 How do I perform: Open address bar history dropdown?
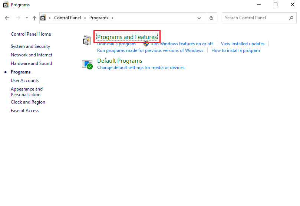tap(199, 18)
